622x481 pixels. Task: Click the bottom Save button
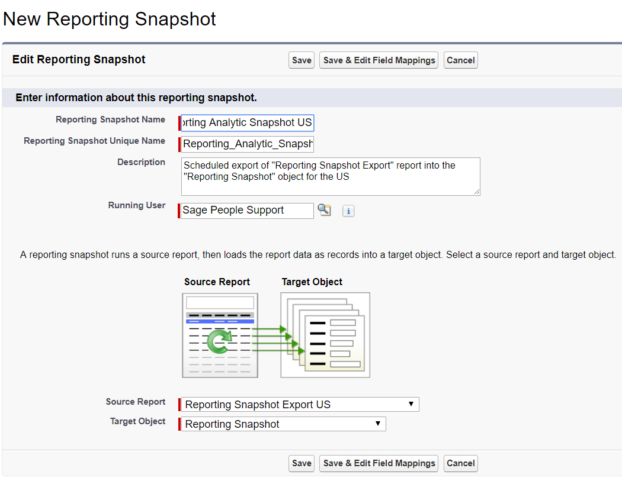302,463
